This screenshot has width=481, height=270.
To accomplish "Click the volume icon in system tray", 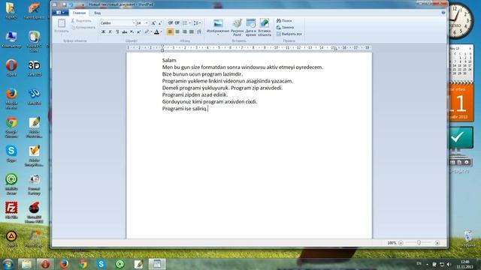I will (x=449, y=264).
